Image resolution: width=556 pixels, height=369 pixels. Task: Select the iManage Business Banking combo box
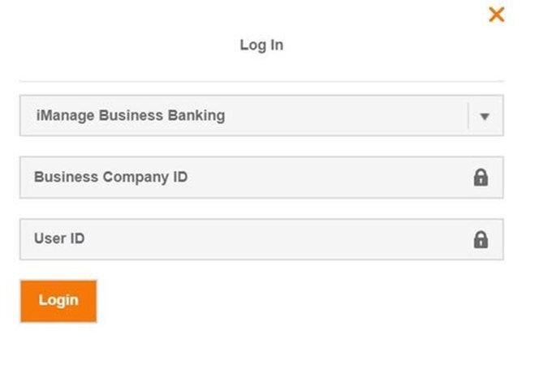261,115
